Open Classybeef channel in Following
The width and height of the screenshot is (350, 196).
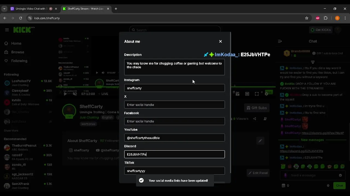(27, 93)
